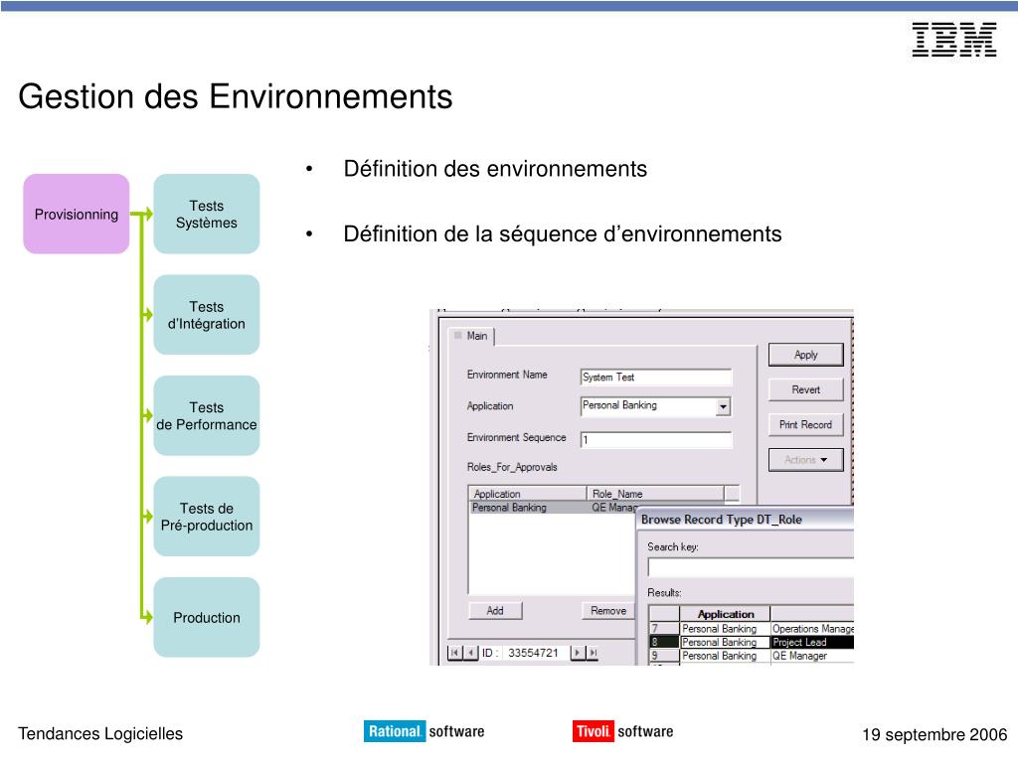This screenshot has height=763, width=1018.
Task: Click the Production box
Action: (207, 618)
